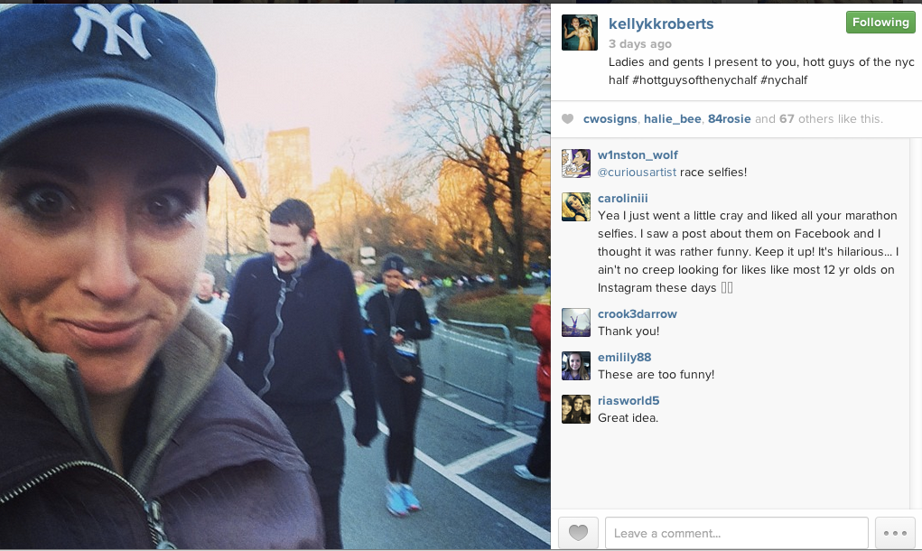Viewport: 922px width, 551px height.
Task: Click caroliniii's avatar picture
Action: coord(575,207)
